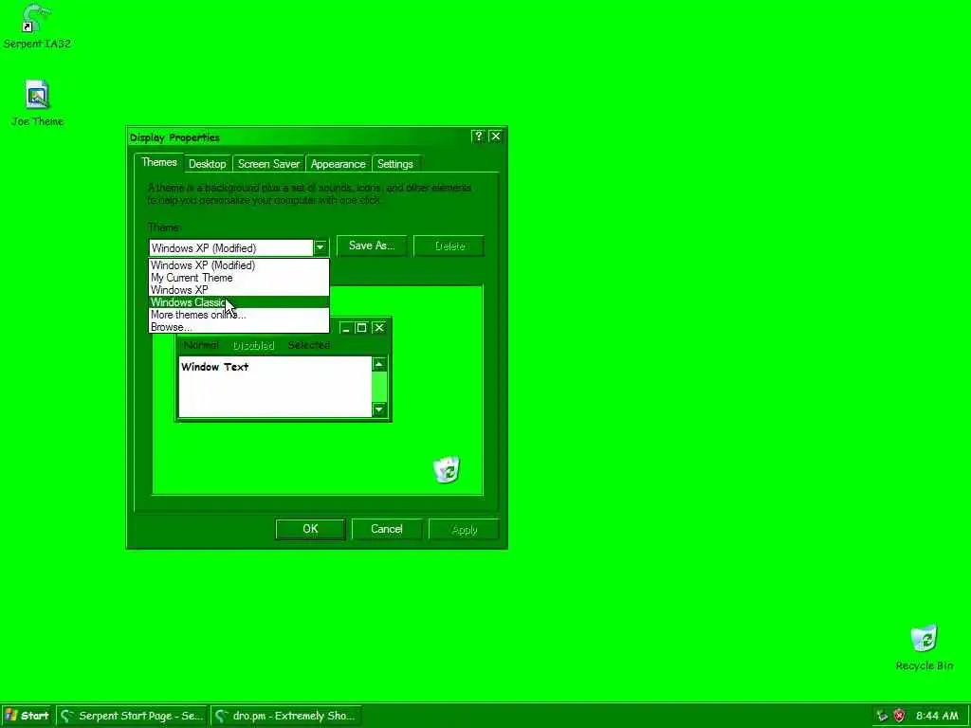The image size is (971, 728).
Task: Select the Recycle Bin desktop icon
Action: click(924, 647)
